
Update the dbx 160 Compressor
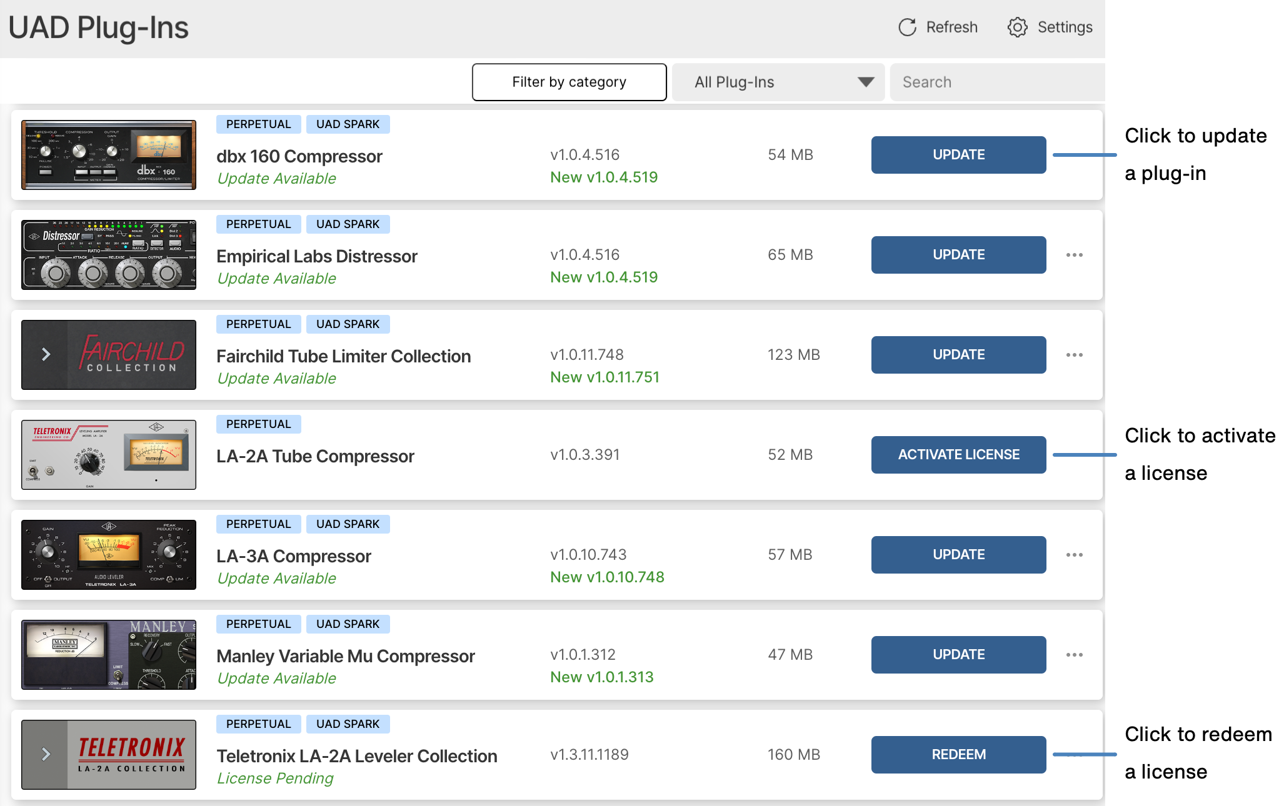(958, 155)
